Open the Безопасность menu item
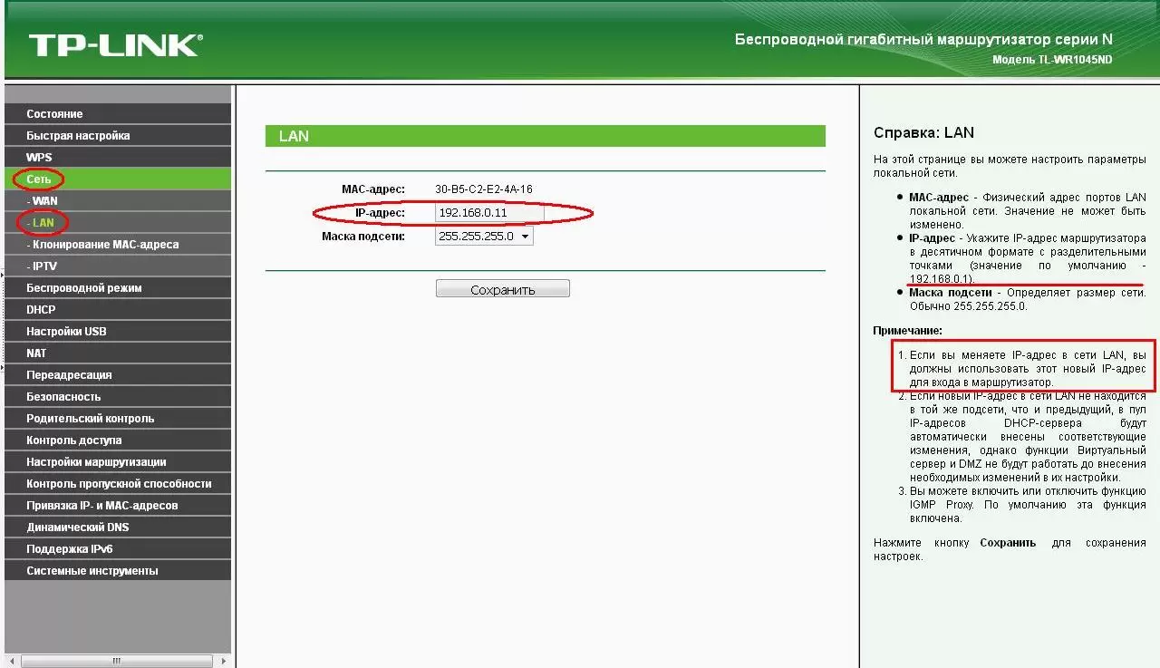 pos(63,397)
